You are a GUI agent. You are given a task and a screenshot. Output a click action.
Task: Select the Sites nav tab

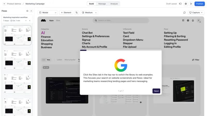point(58,21)
